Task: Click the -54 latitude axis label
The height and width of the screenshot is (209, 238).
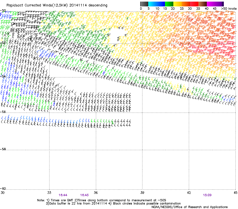Action: click(3, 76)
